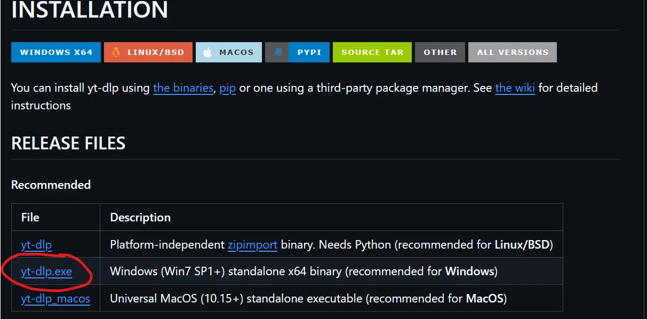
Task: Follow the "the binaries" link
Action: click(x=183, y=87)
